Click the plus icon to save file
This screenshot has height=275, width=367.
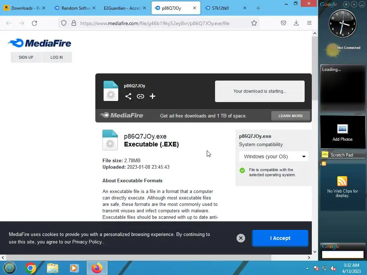click(x=152, y=96)
